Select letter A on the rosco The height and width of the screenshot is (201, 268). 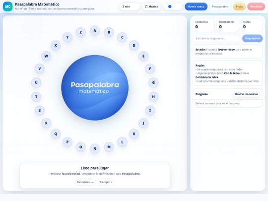click(x=95, y=31)
